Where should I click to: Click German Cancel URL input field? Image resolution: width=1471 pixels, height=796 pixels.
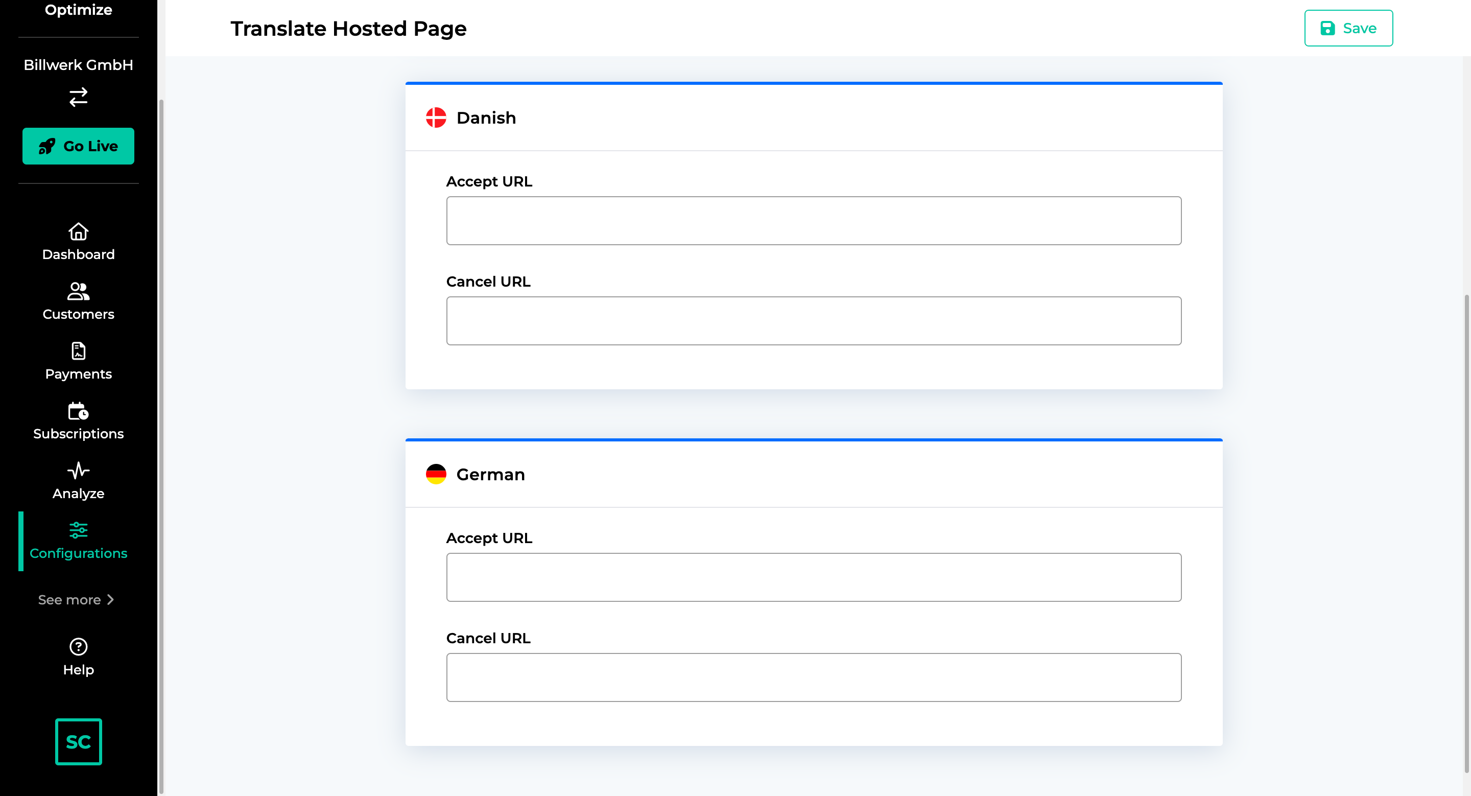[x=814, y=676]
